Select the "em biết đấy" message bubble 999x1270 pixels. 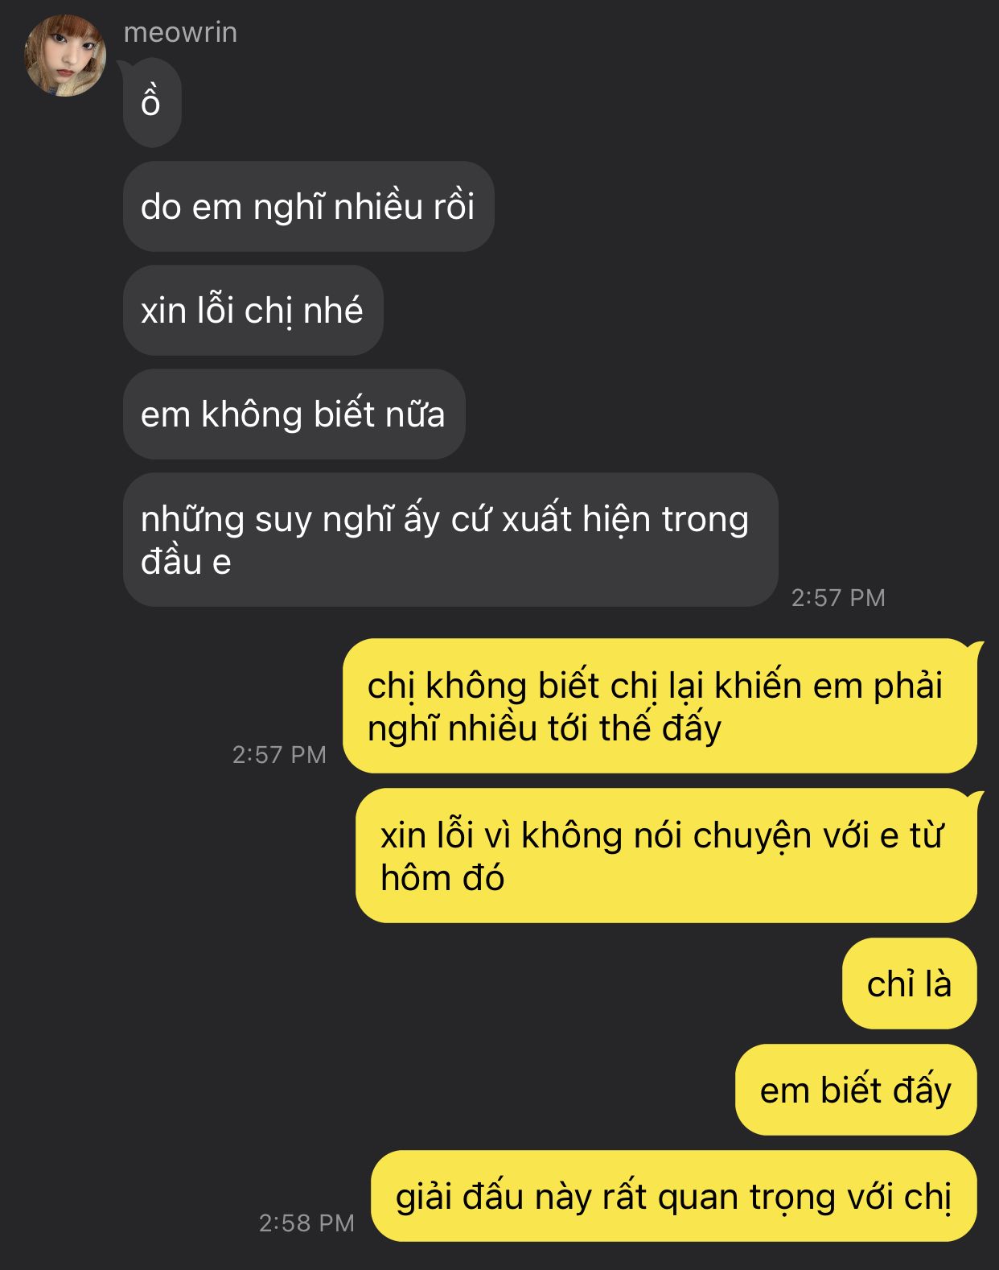click(x=856, y=1090)
